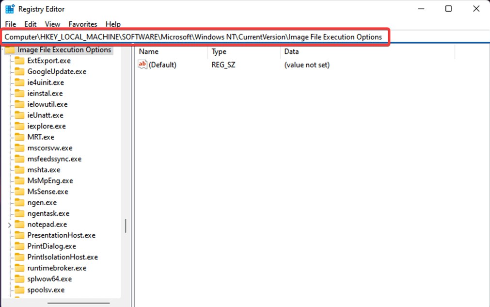
Task: Select the PrintDialog.exe key name
Action: 51,246
